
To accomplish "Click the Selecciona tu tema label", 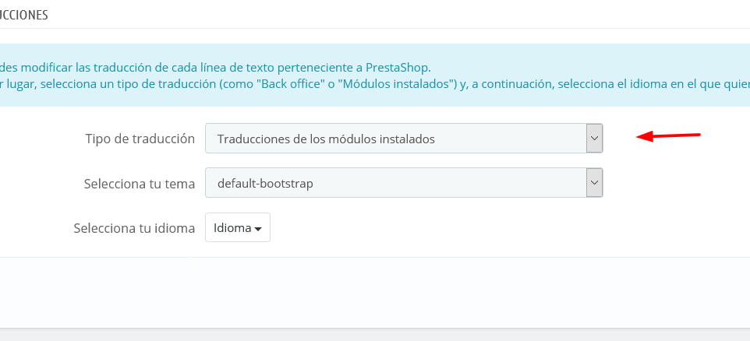I will coord(140,184).
